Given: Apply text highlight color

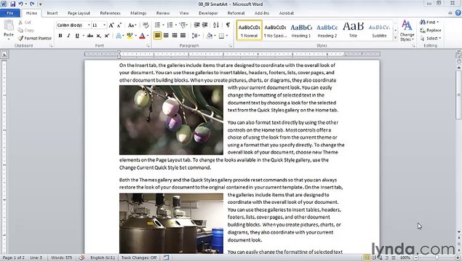Looking at the screenshot, I should coord(130,36).
